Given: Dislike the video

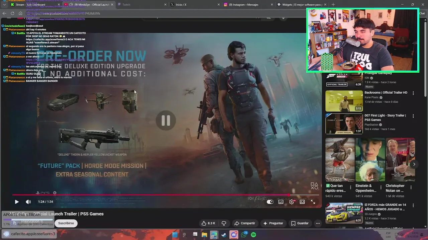Looking at the screenshot, I should coord(224,223).
